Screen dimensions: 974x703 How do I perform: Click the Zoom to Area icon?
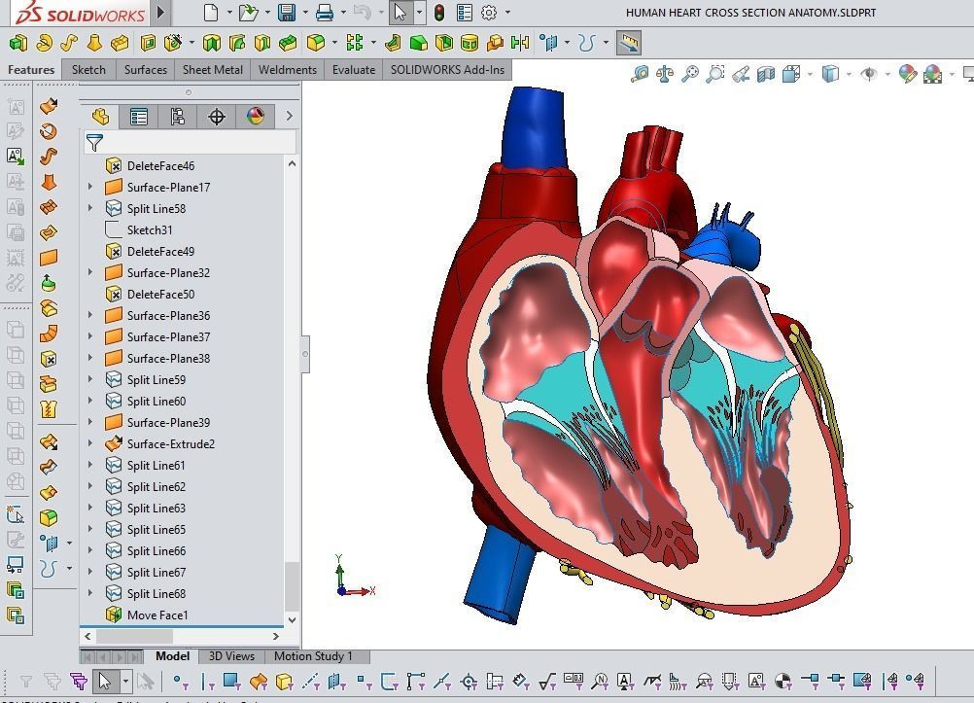tap(715, 75)
